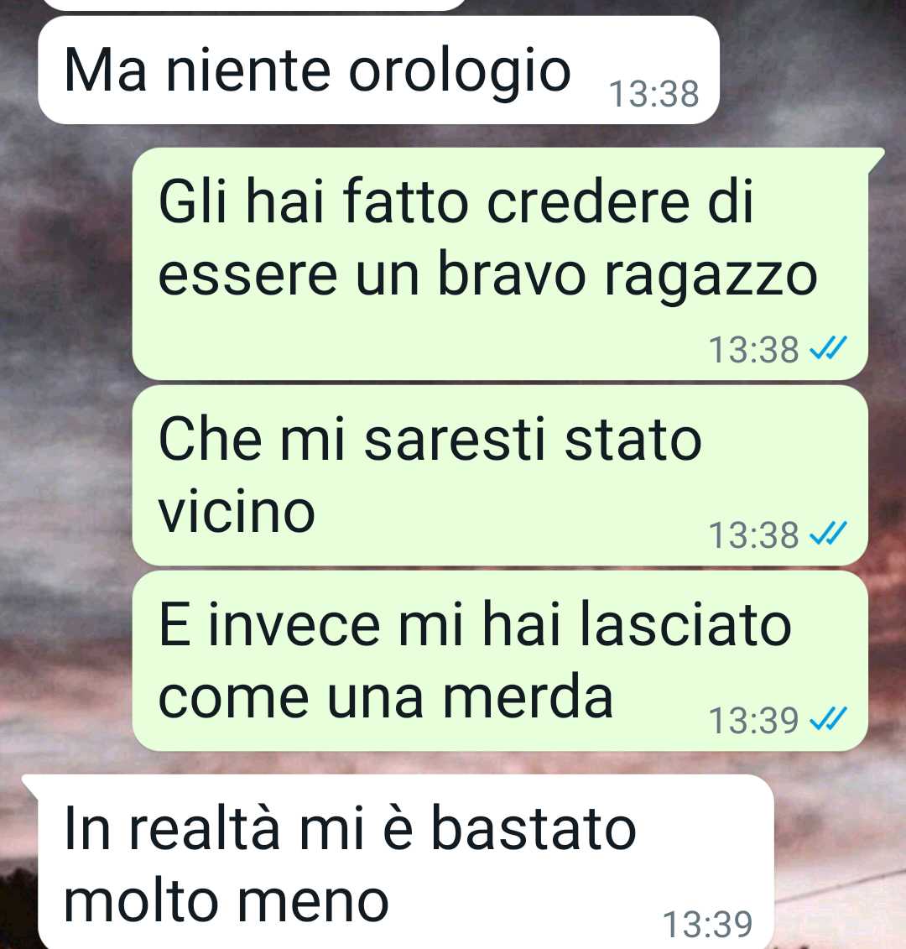Click the word 'ragazzo' in green bubble
This screenshot has width=906, height=949.
[711, 276]
